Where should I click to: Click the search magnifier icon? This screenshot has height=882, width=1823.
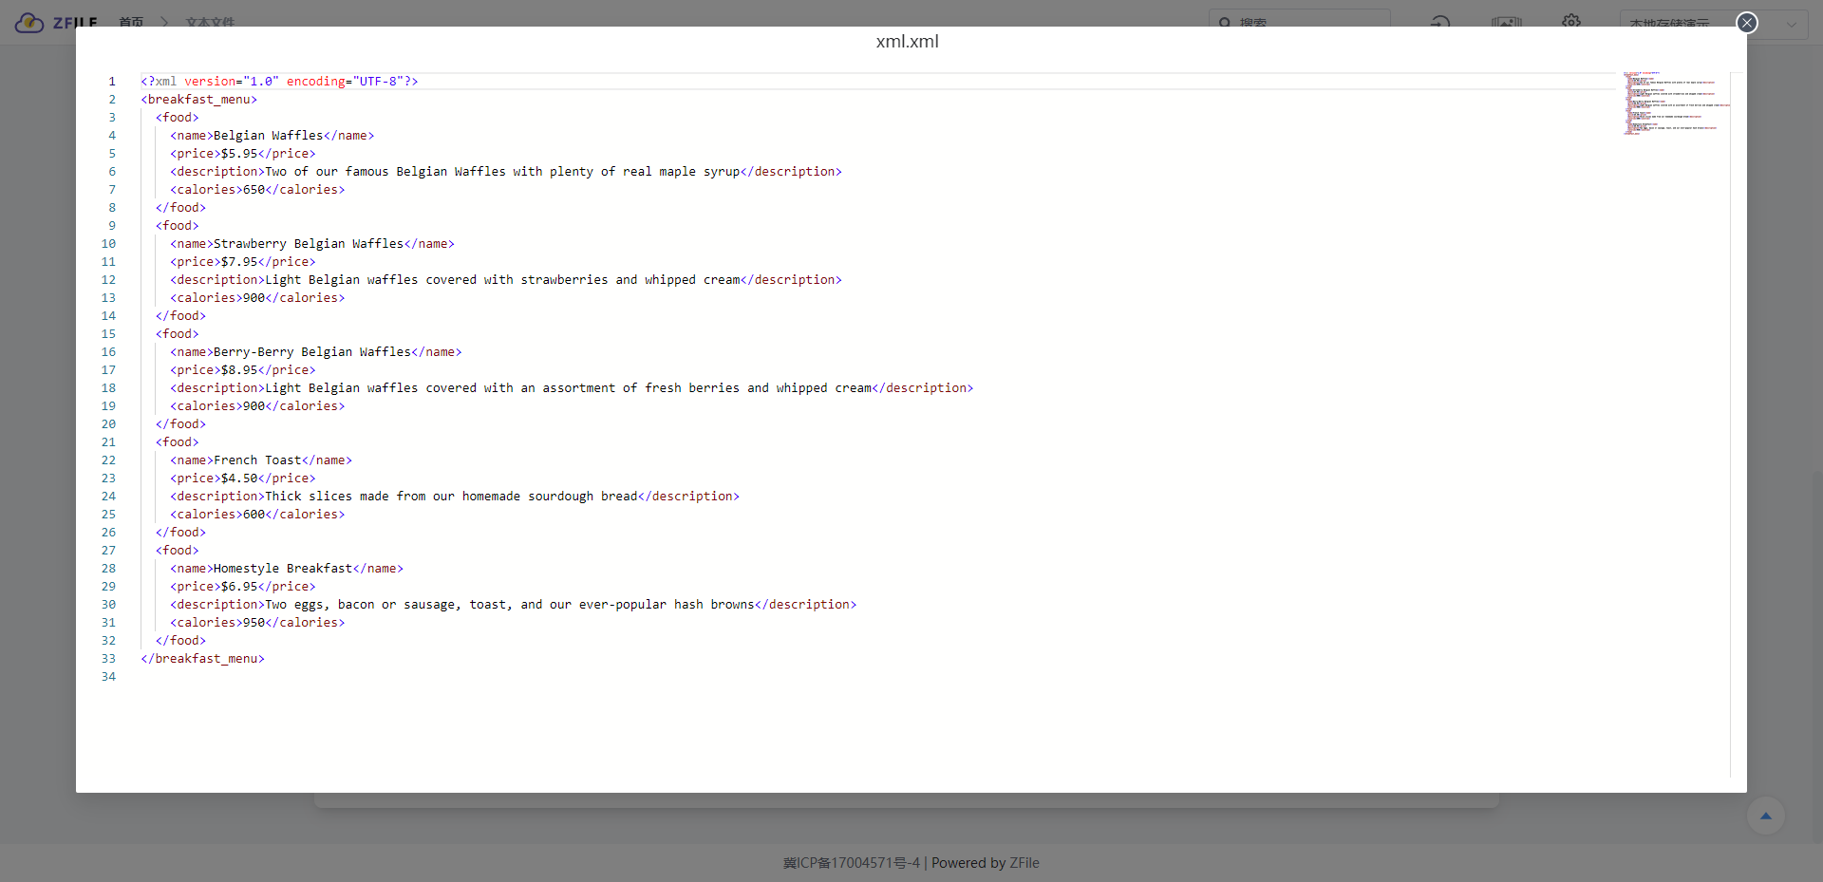pyautogui.click(x=1225, y=22)
